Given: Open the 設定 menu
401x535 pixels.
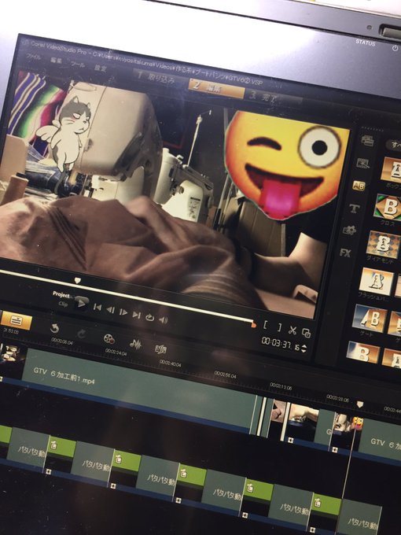Looking at the screenshot, I should coord(101,68).
